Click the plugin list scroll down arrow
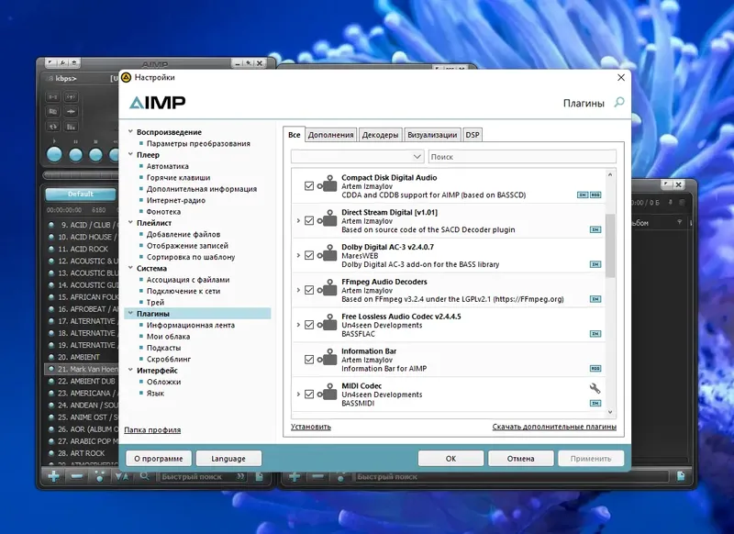Screen dimensions: 734x534 tap(610, 412)
